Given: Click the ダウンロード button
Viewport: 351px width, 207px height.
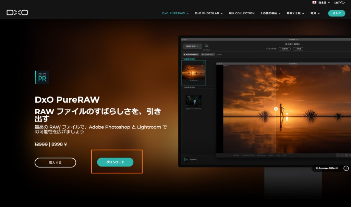Looking at the screenshot, I should click(x=115, y=162).
